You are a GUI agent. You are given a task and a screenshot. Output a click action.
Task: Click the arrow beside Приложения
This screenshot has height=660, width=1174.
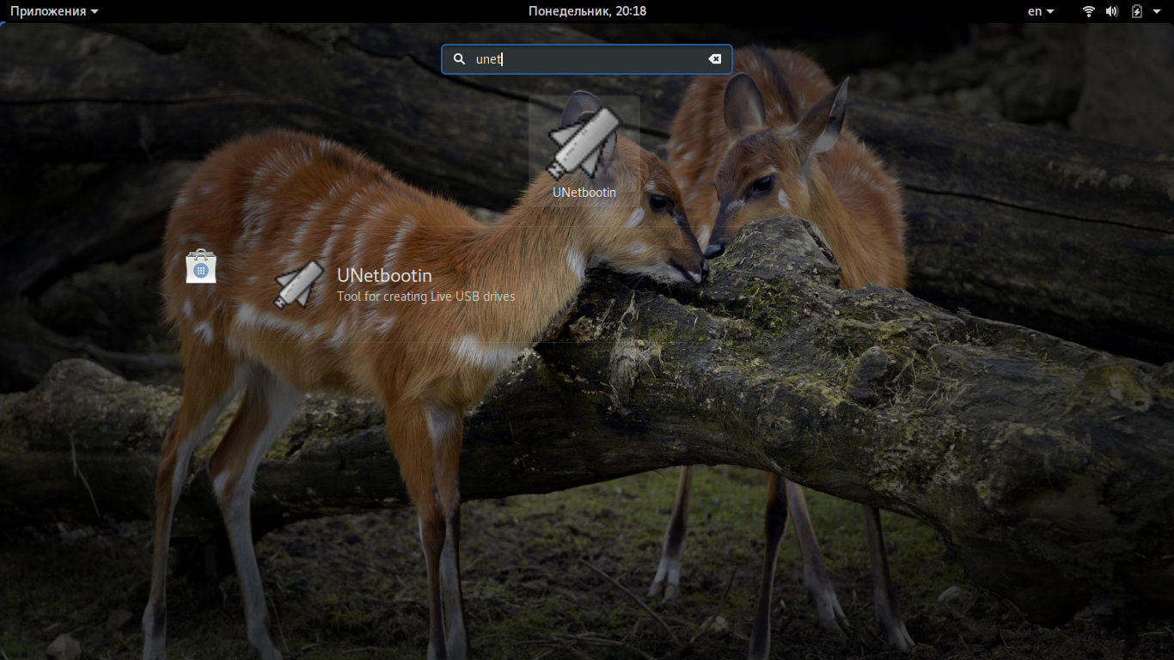pos(94,12)
